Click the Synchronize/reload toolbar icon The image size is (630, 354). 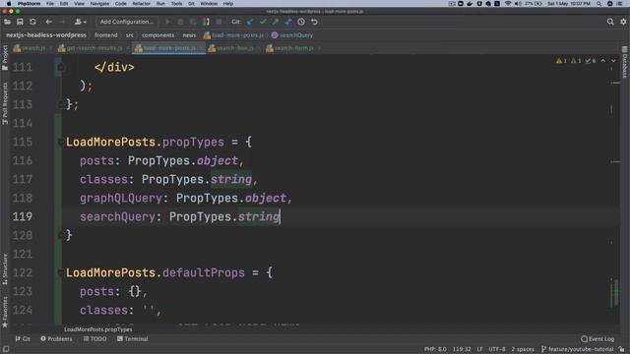point(32,22)
